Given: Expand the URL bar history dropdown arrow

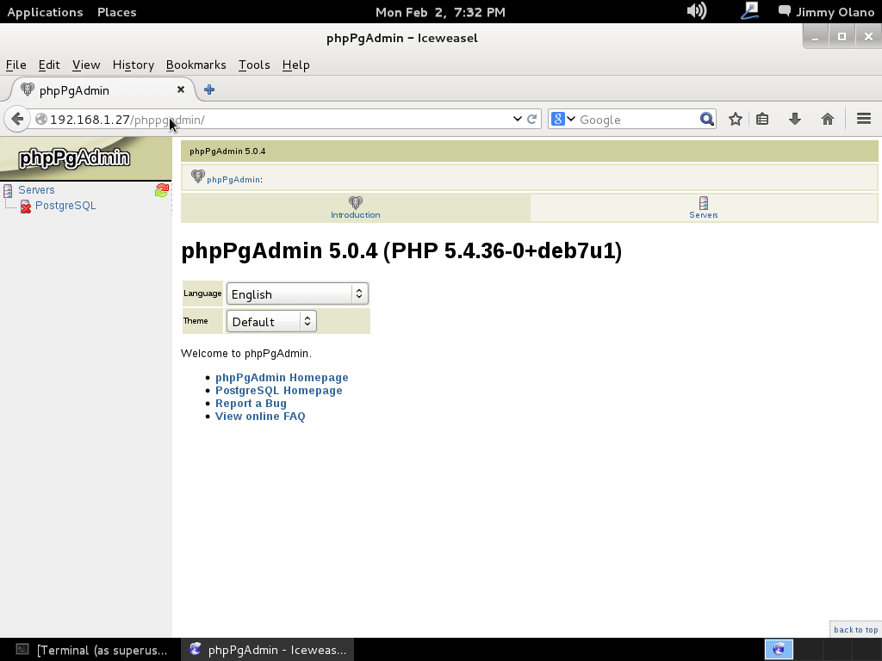Looking at the screenshot, I should [517, 120].
